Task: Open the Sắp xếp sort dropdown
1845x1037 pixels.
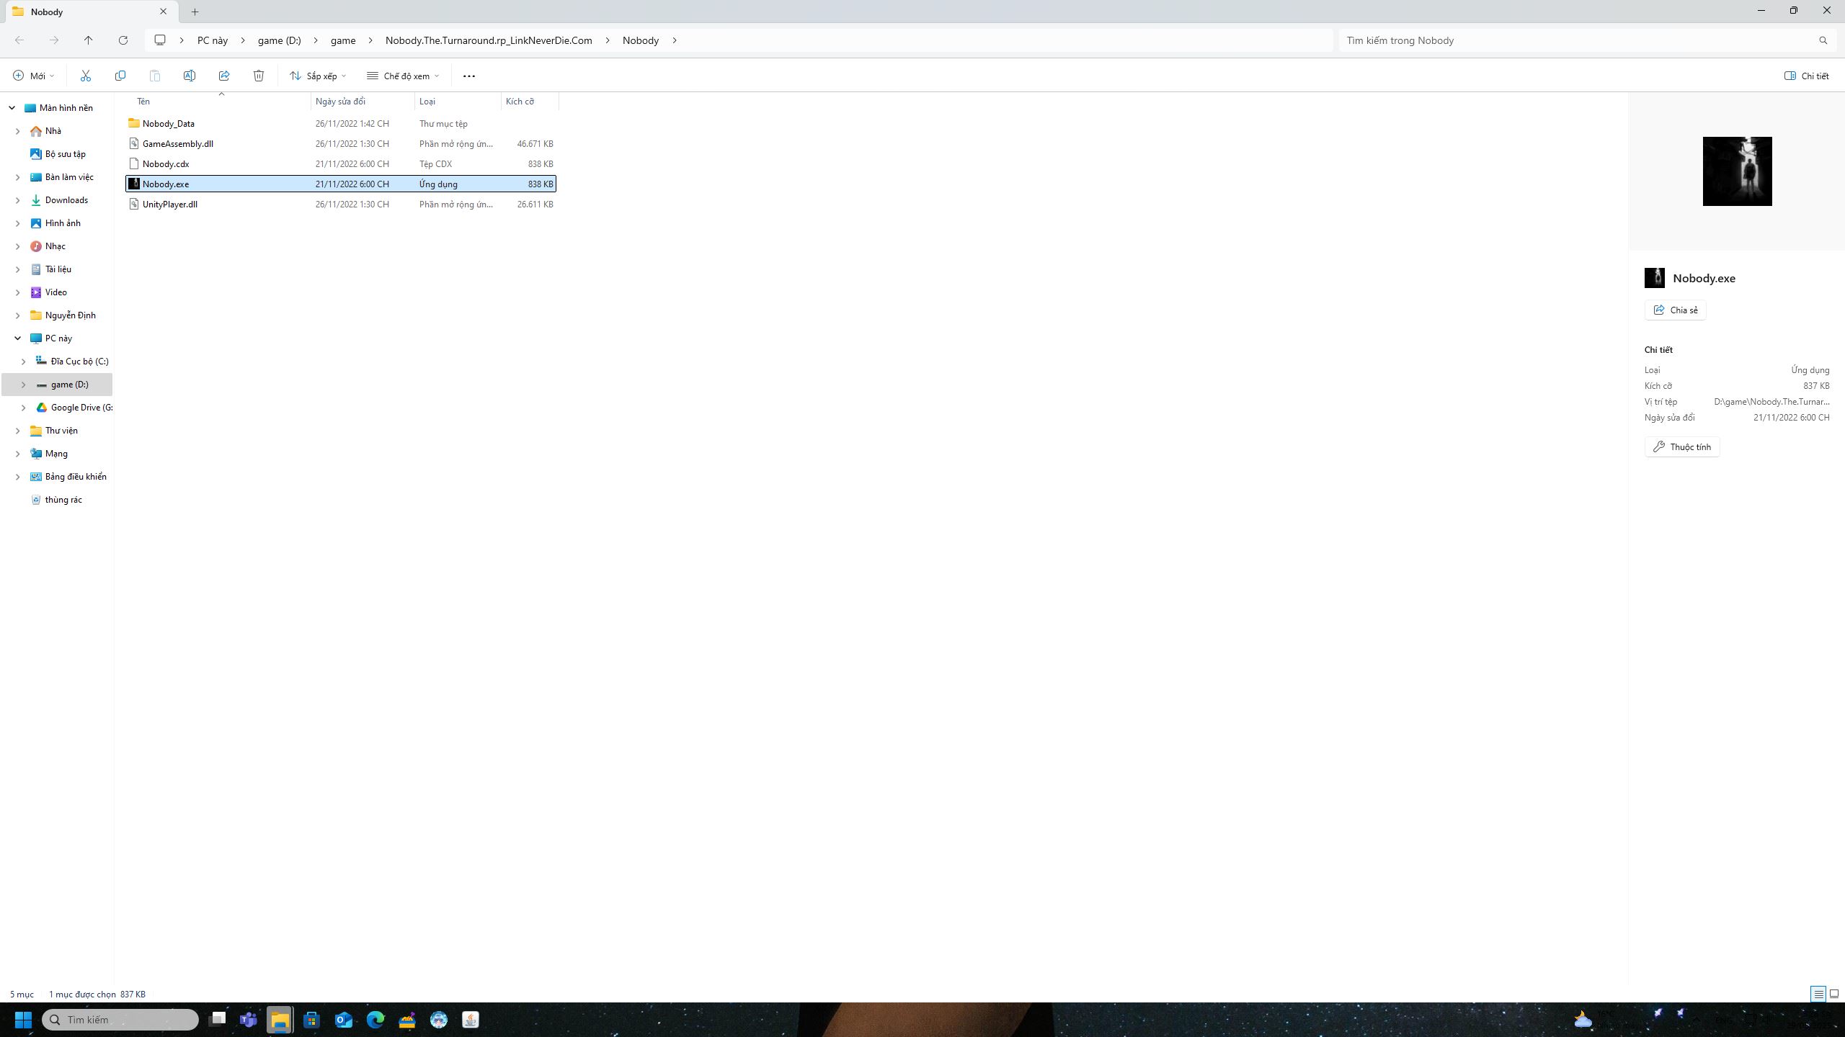Action: [318, 76]
